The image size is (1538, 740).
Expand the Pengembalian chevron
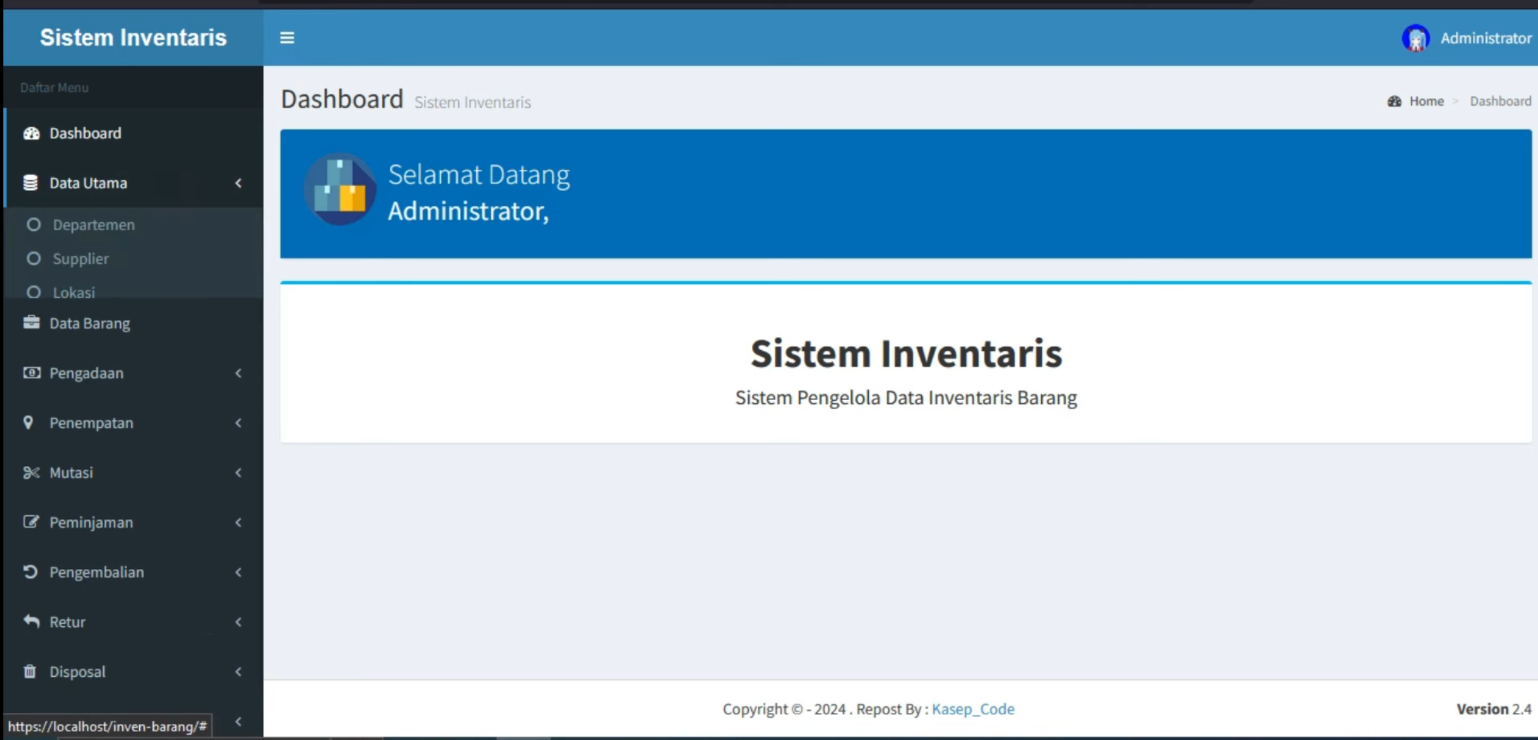pyautogui.click(x=238, y=572)
